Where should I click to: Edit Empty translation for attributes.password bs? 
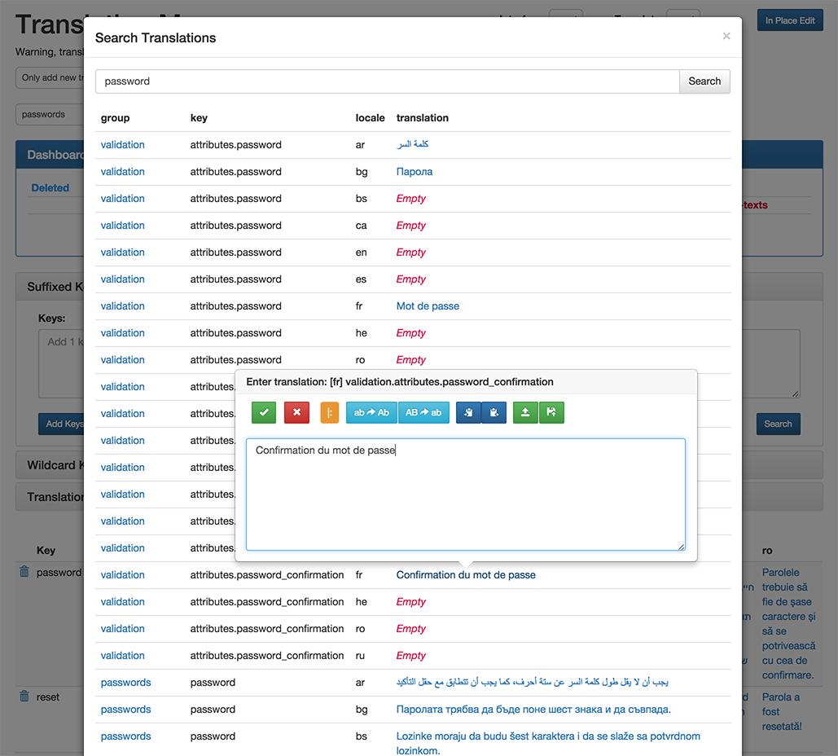pos(411,198)
